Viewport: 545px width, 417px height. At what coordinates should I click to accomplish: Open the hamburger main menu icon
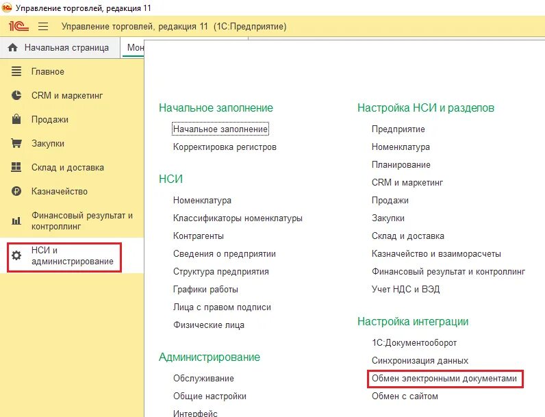coord(43,27)
